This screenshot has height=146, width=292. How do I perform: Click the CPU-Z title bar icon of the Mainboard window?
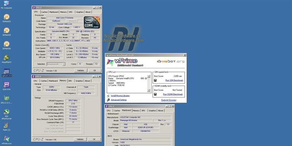(107, 106)
